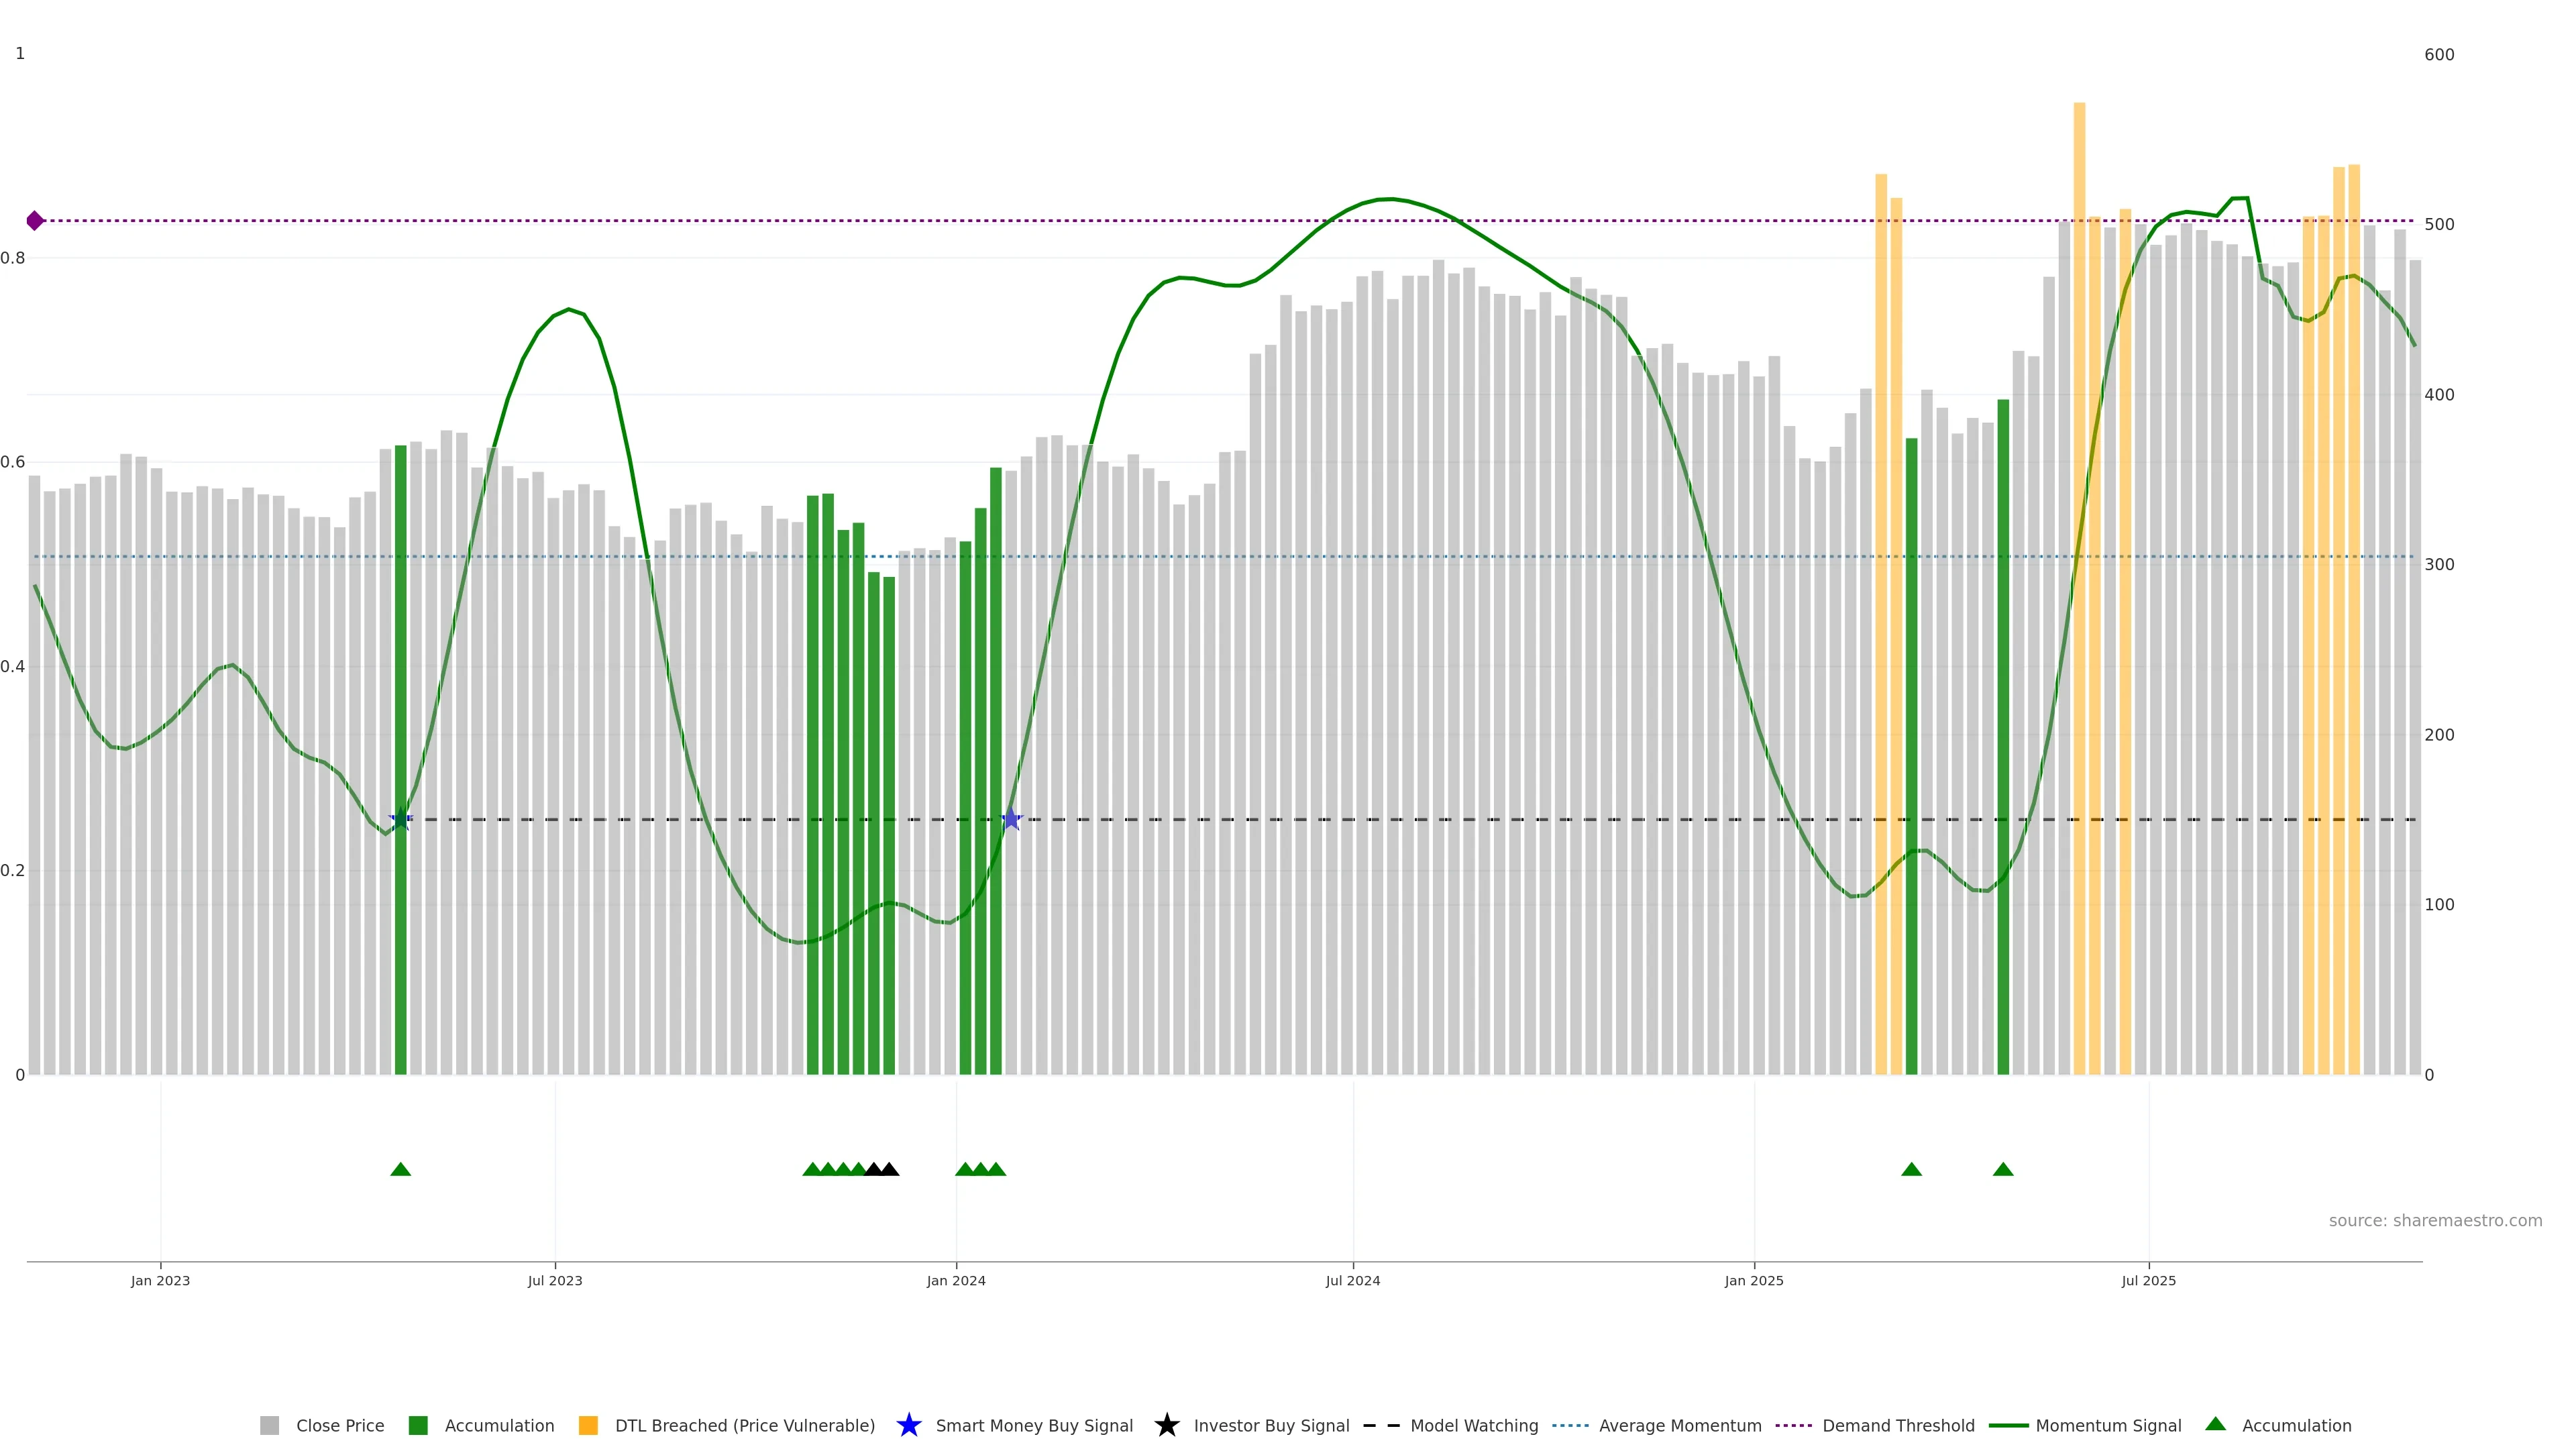Click the purple diamond Demand Threshold marker
Viewport: 2576px width, 1449px height.
(35, 221)
